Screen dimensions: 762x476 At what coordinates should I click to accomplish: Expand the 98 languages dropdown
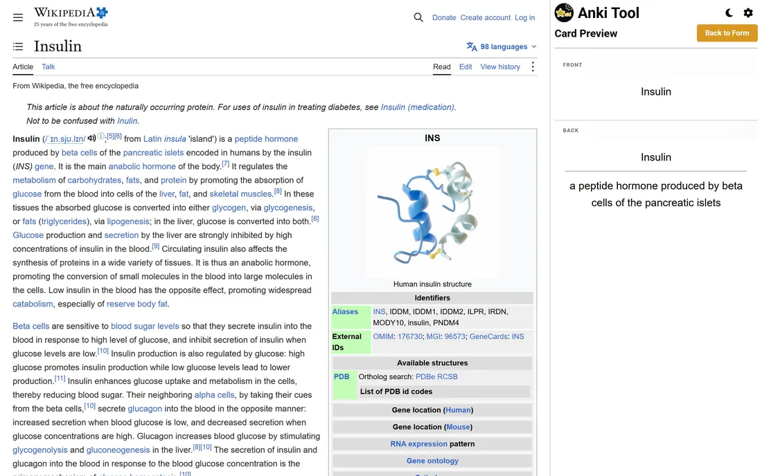(502, 46)
